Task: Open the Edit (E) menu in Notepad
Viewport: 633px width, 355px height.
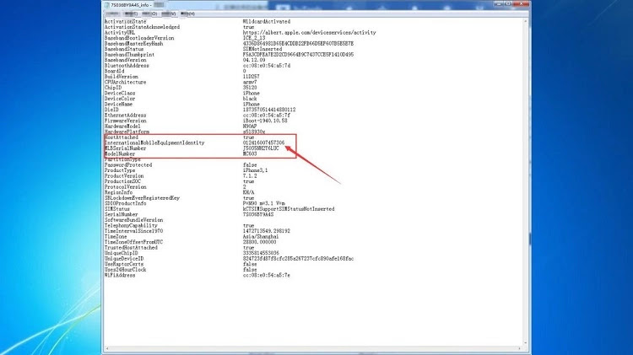Action: coord(131,13)
